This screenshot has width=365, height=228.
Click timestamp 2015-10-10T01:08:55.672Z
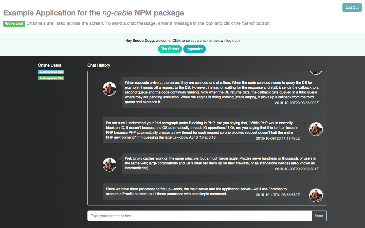[x=278, y=195]
